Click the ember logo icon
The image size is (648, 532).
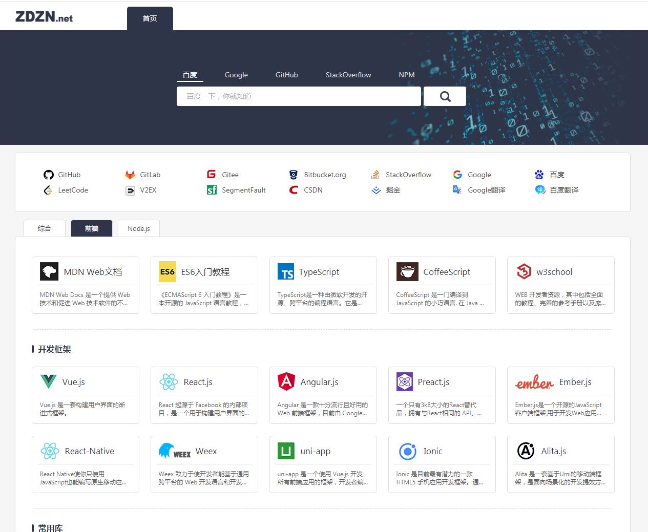534,382
